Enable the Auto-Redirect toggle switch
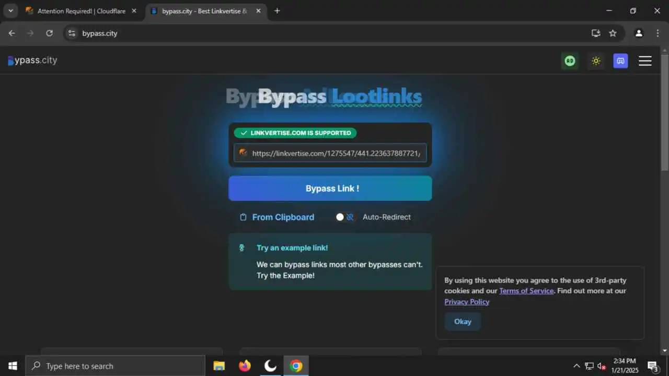The image size is (669, 376). pyautogui.click(x=345, y=217)
